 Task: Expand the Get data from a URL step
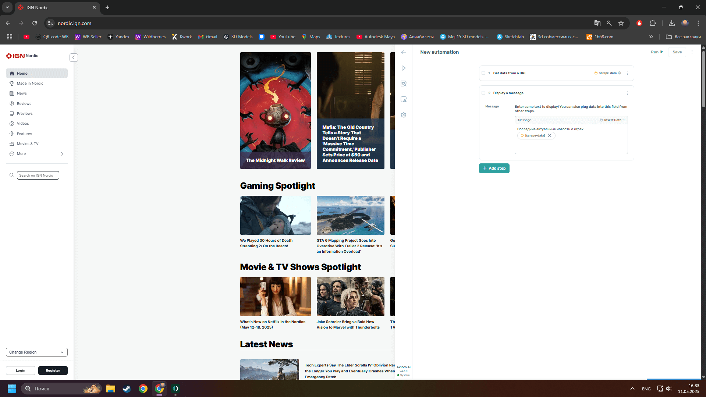tap(556, 73)
